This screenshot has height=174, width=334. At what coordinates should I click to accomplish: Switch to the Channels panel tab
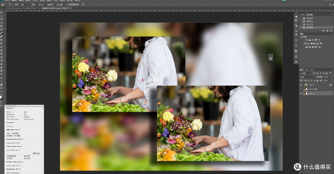(x=306, y=70)
